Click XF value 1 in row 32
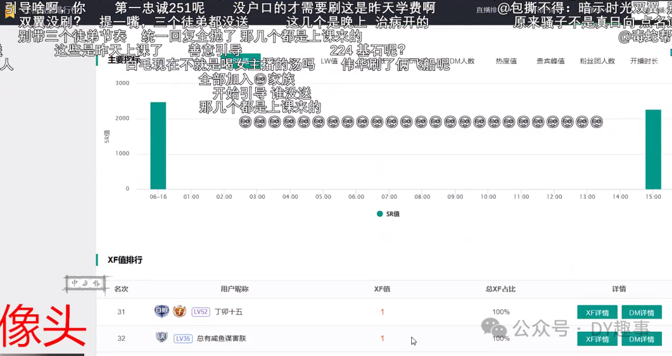Viewport: 672px width, 356px height. click(x=382, y=339)
